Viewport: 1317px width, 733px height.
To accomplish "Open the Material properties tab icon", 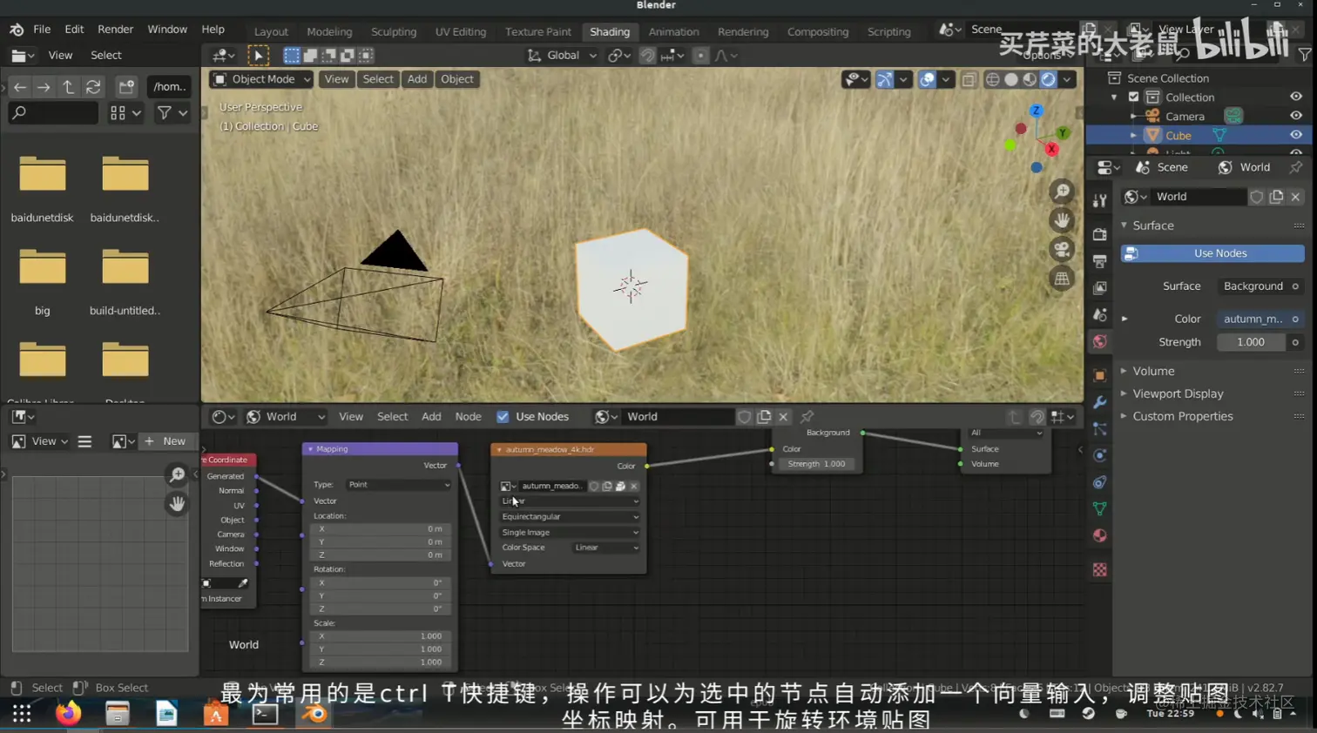I will (x=1100, y=535).
